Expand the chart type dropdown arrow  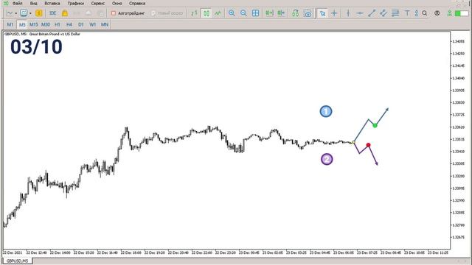(15, 13)
